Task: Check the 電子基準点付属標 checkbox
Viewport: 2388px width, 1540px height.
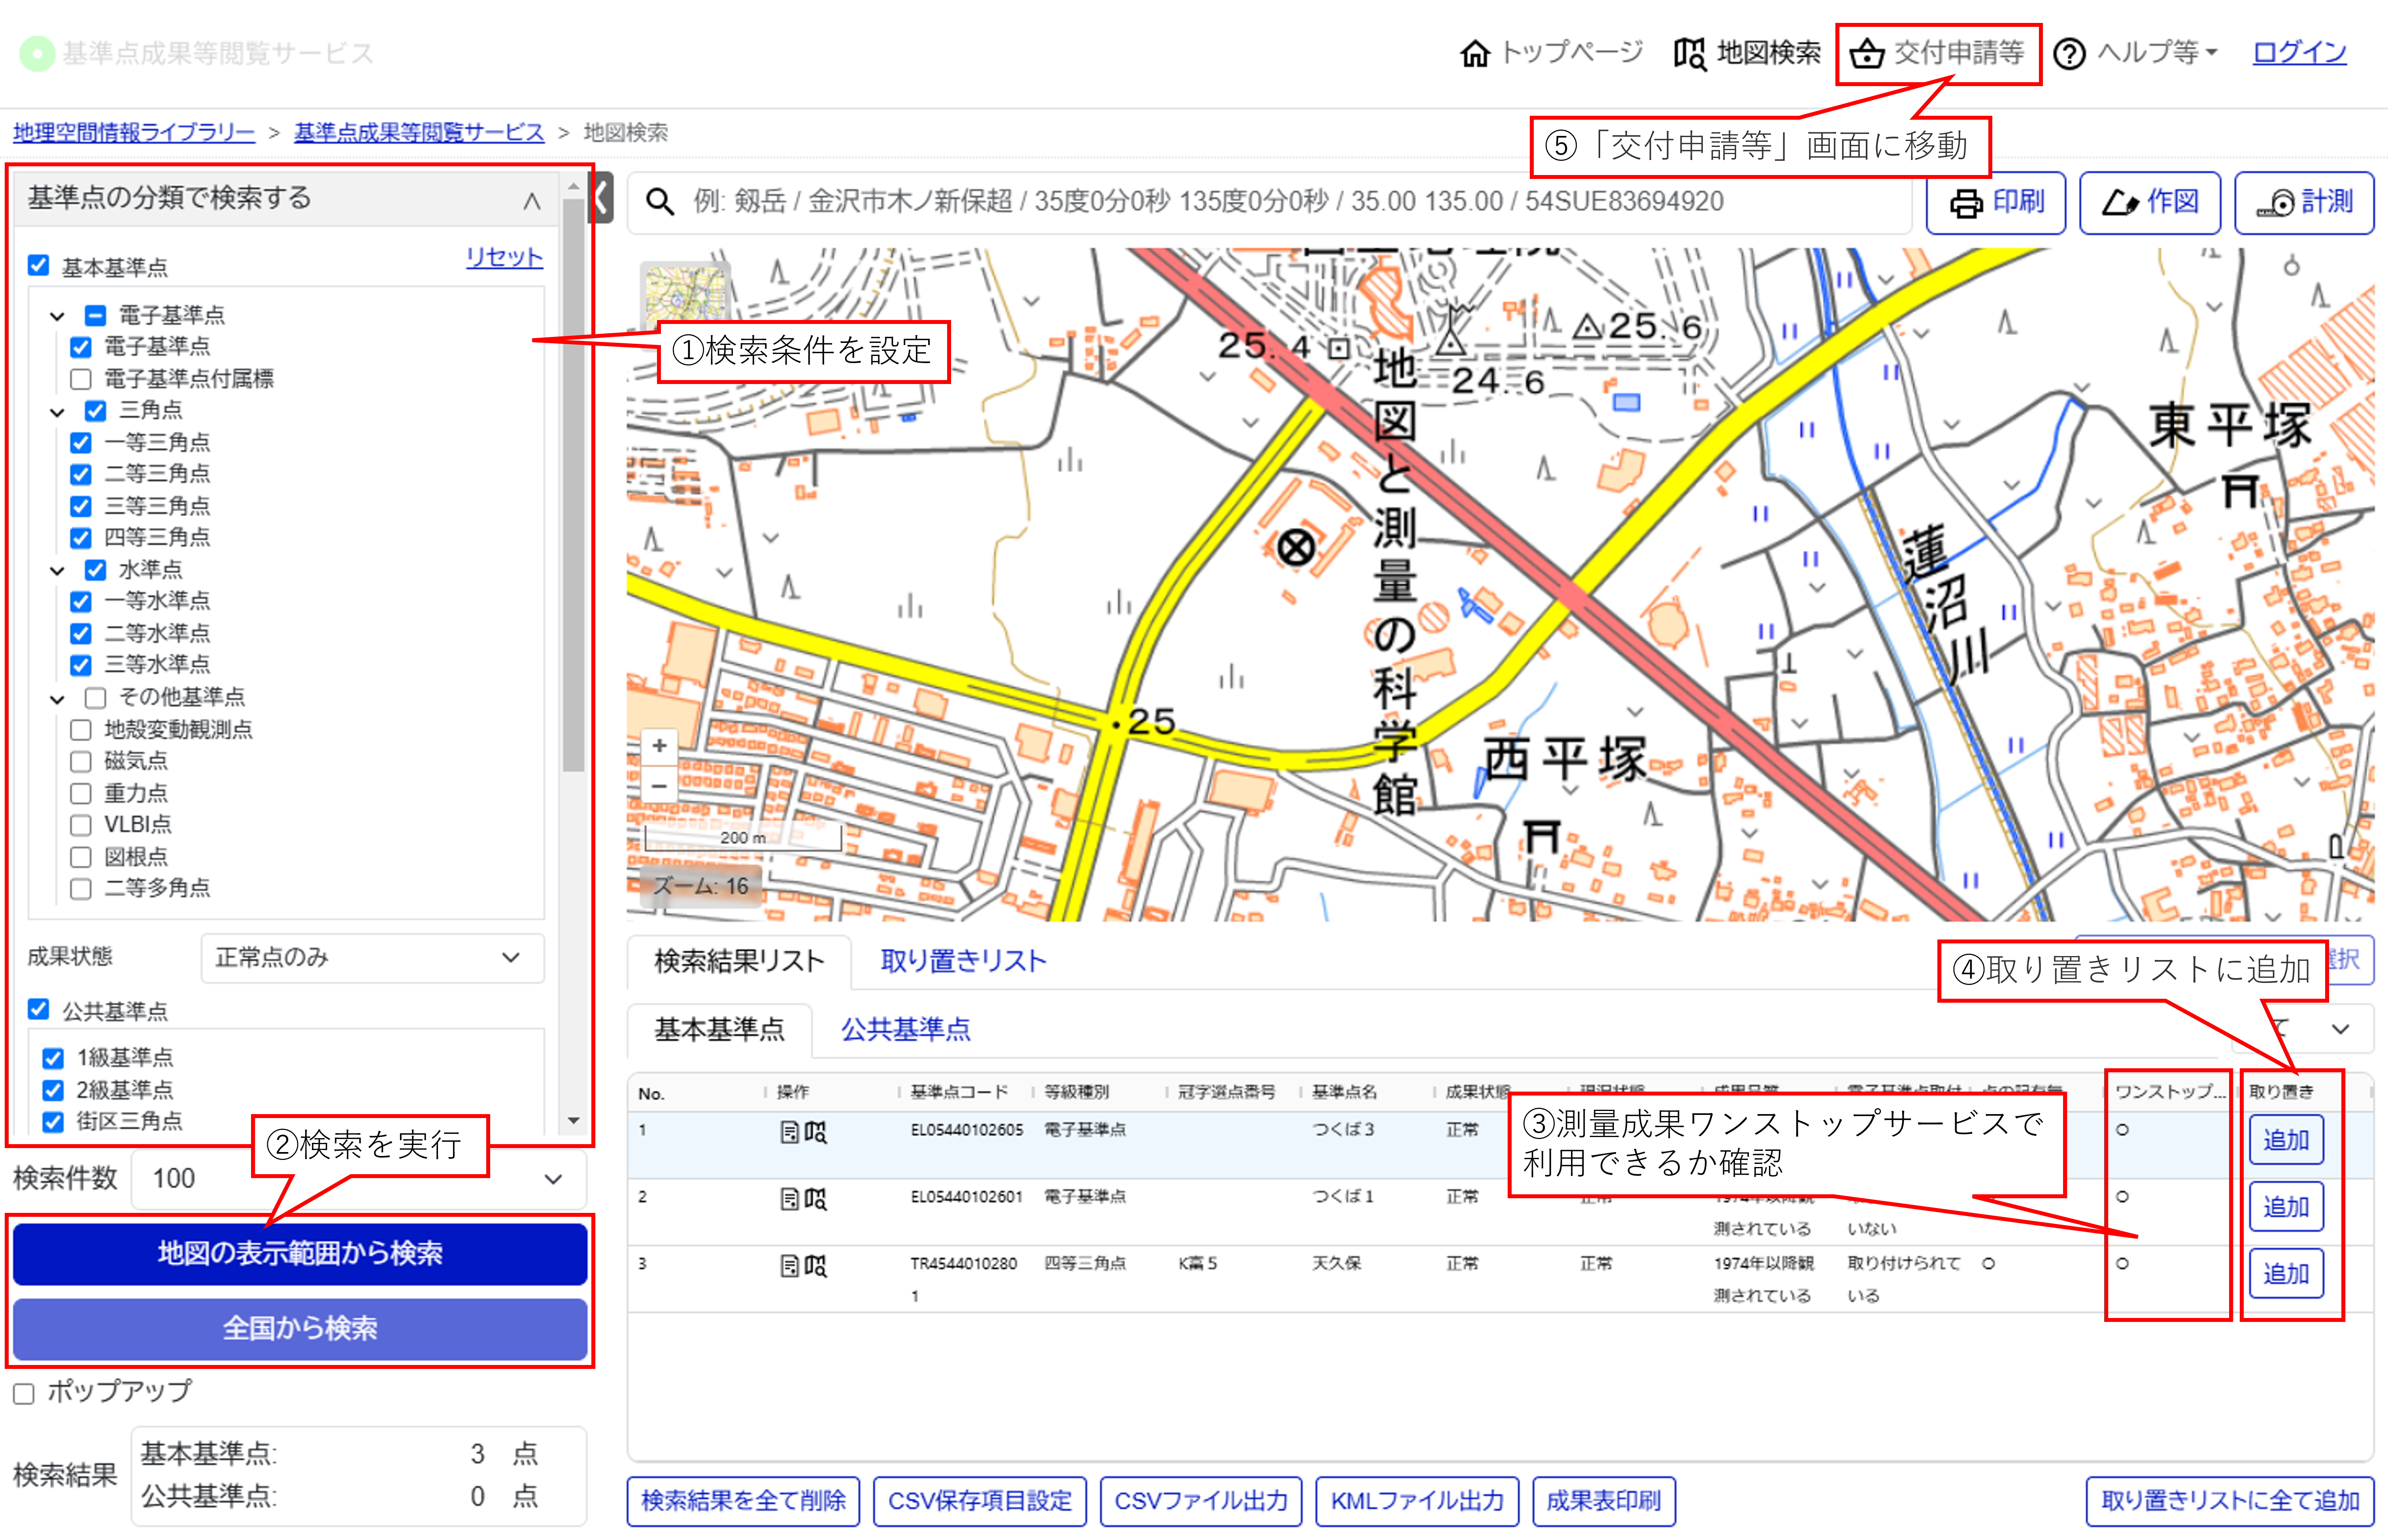Action: pyautogui.click(x=81, y=379)
